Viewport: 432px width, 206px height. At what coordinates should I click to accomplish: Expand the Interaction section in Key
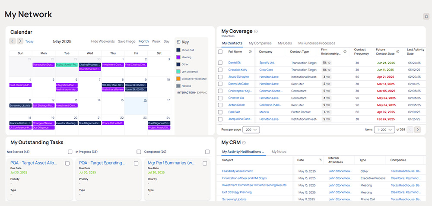(199, 92)
